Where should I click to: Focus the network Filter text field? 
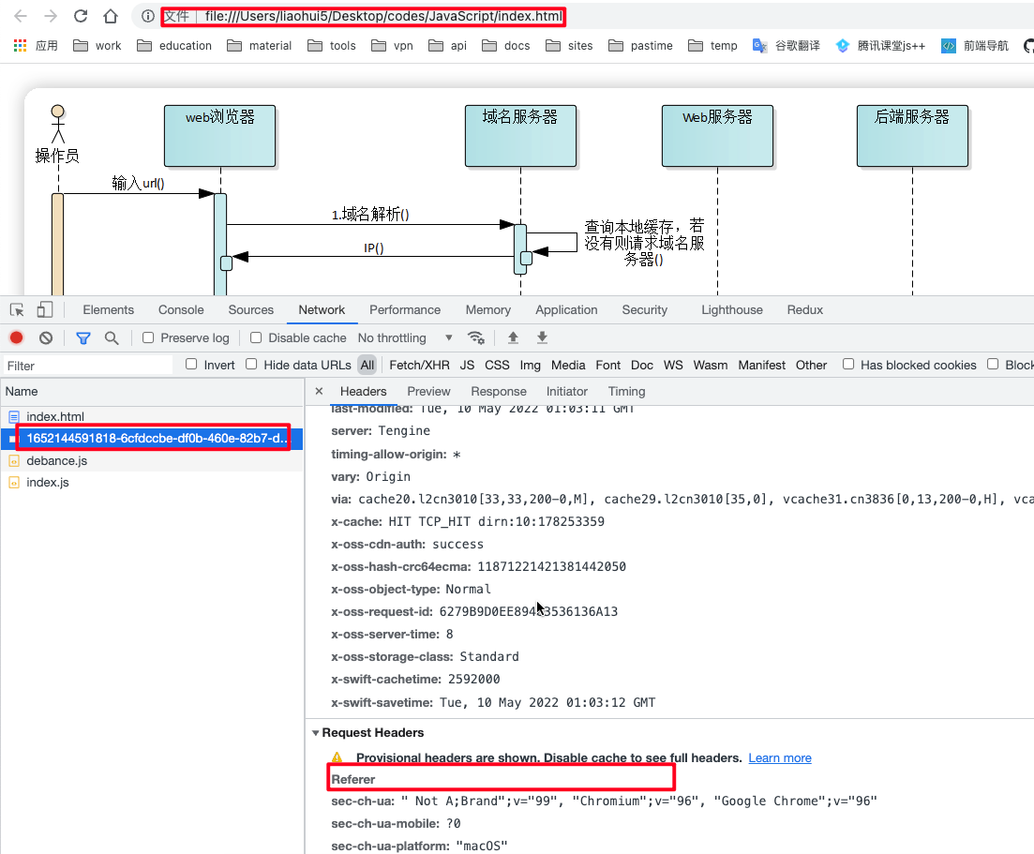[87, 366]
